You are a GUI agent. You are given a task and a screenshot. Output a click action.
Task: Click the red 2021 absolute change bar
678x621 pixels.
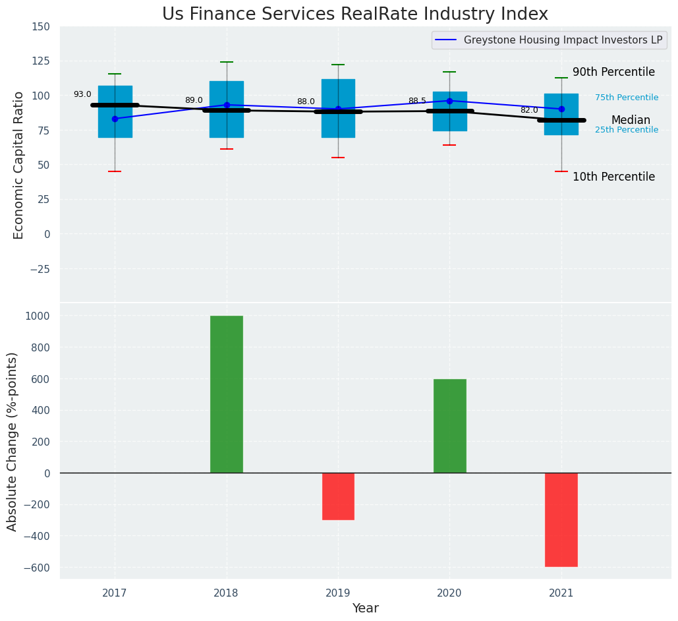click(x=561, y=519)
